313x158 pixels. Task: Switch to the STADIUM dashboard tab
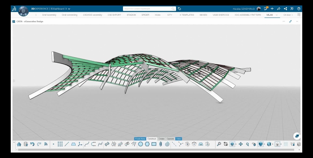pyautogui.click(x=131, y=15)
